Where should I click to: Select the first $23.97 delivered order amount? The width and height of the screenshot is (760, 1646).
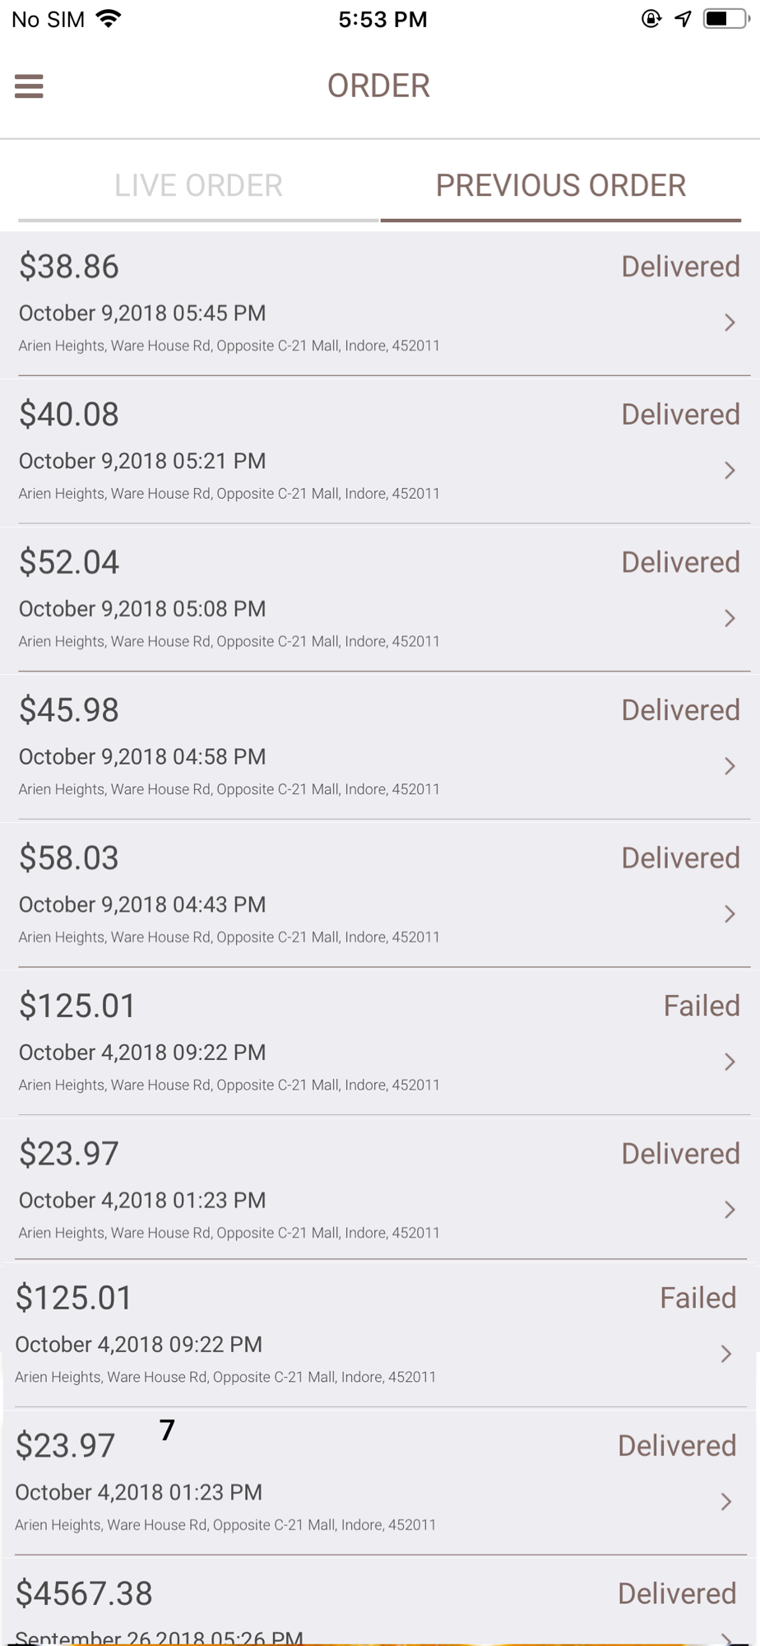point(69,1154)
